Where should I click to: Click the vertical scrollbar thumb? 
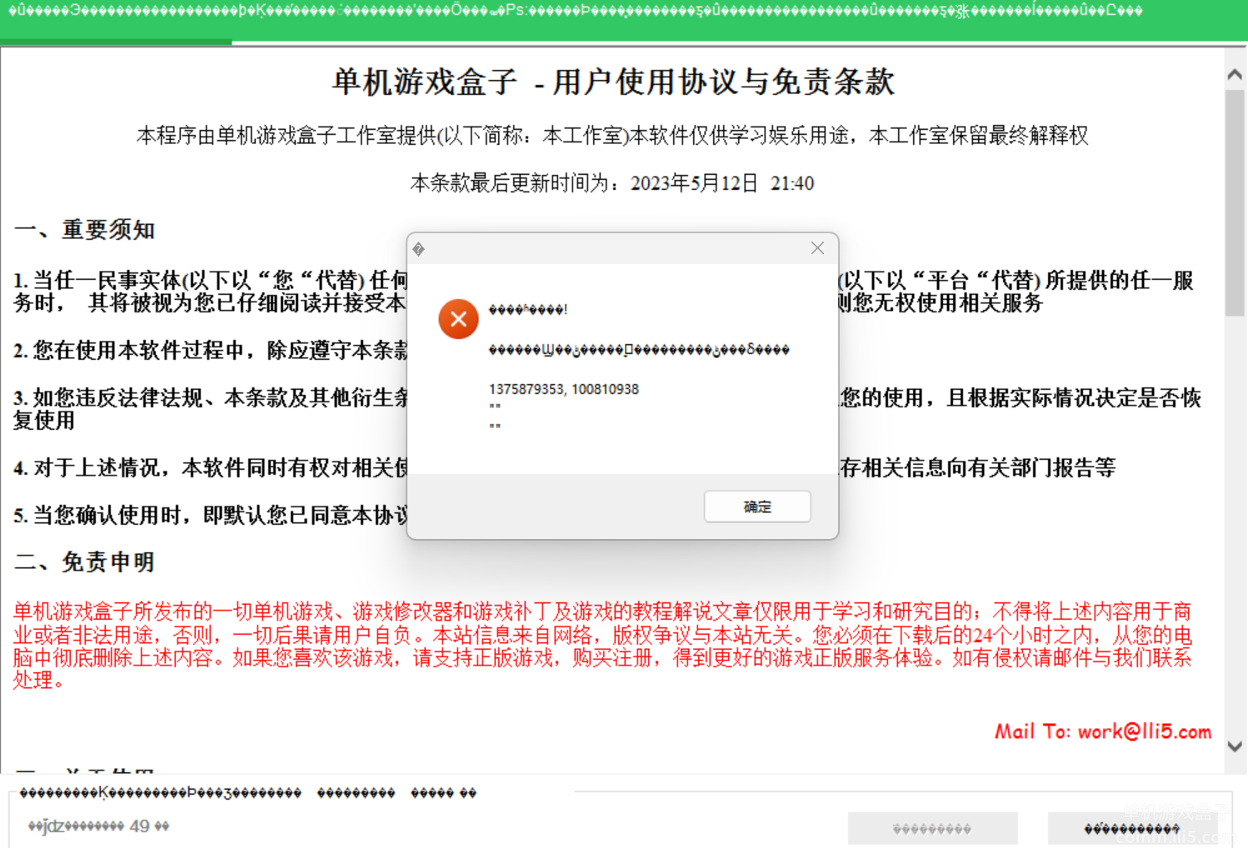(x=1235, y=202)
